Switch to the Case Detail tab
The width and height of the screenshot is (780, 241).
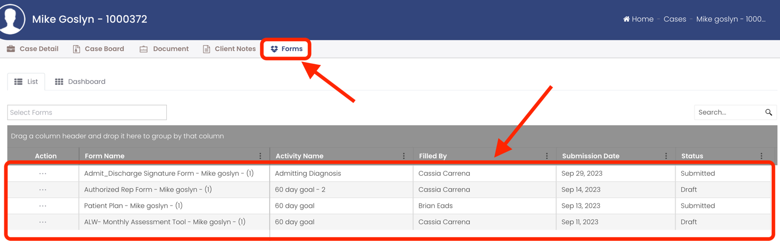(x=33, y=49)
